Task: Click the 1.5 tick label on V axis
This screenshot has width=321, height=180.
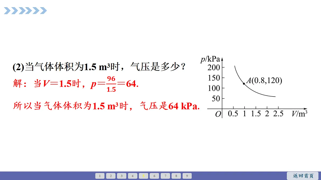Action: click(x=256, y=114)
